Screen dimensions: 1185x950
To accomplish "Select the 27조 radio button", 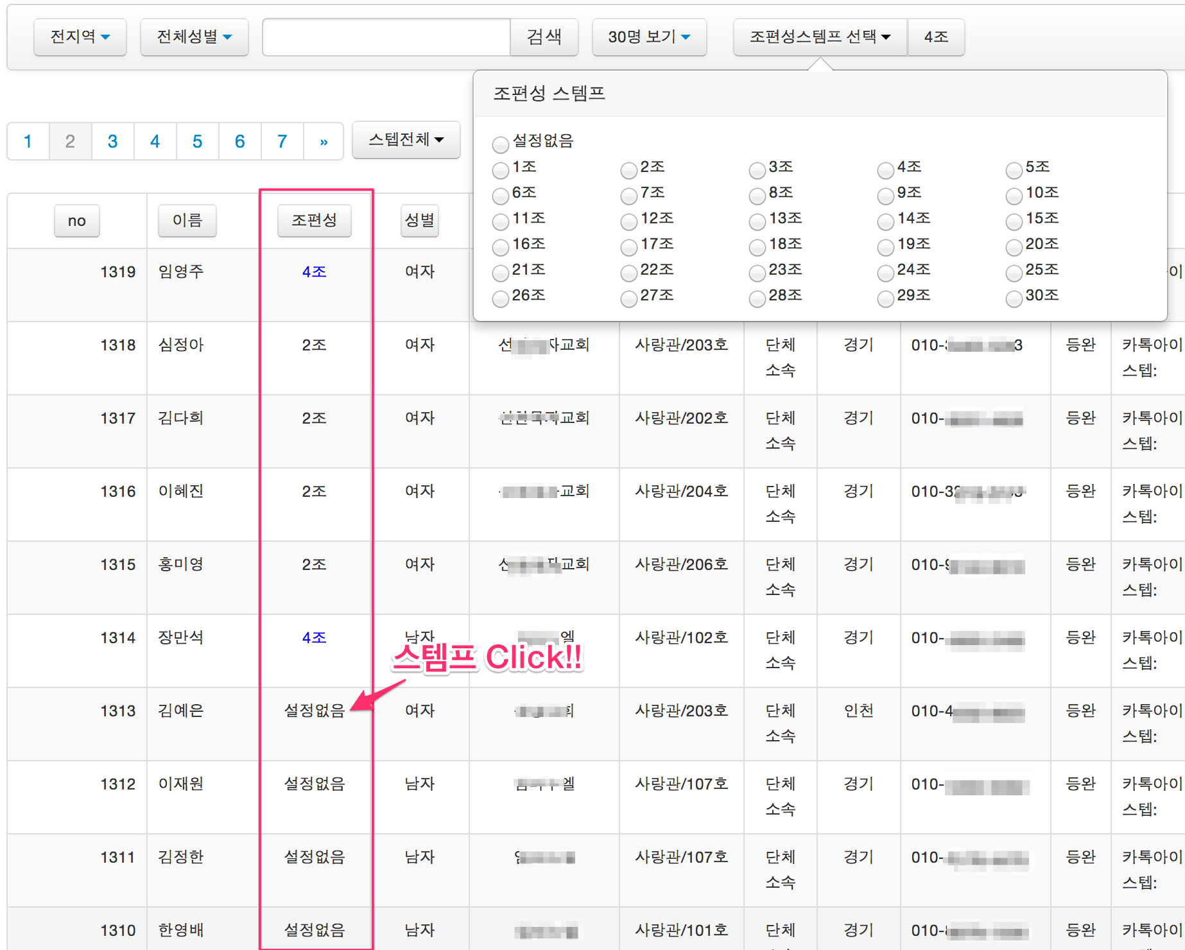I will [629, 298].
